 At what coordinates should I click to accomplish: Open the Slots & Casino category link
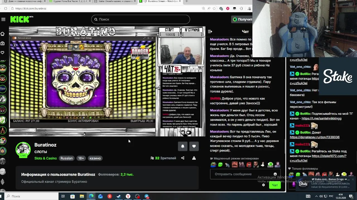(45, 158)
